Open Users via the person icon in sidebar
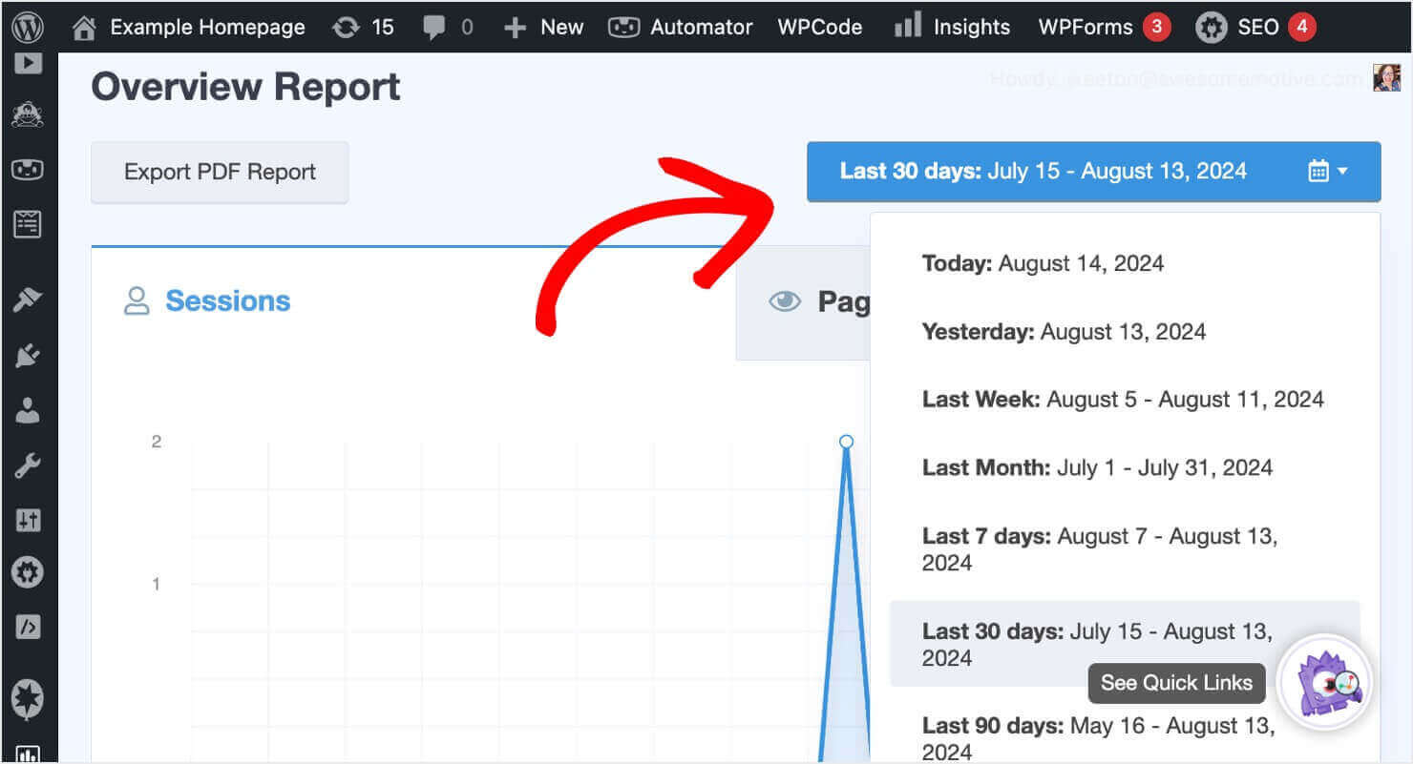Image resolution: width=1413 pixels, height=764 pixels. 29,410
